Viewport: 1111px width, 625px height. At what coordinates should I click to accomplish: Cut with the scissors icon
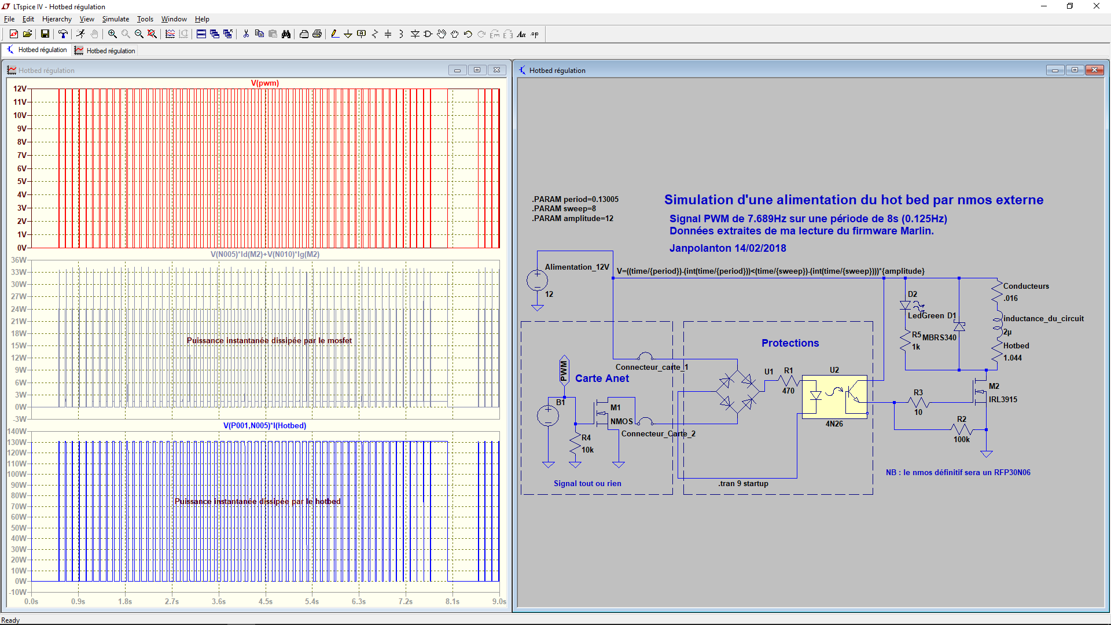(x=246, y=34)
